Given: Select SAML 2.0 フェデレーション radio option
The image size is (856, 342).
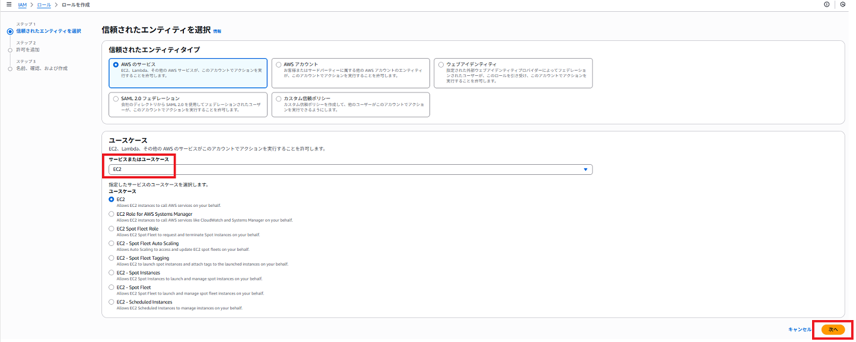Looking at the screenshot, I should [x=116, y=98].
